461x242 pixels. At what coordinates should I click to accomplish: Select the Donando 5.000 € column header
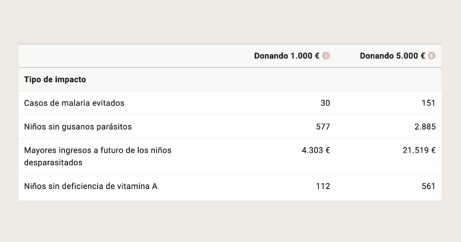coord(392,56)
